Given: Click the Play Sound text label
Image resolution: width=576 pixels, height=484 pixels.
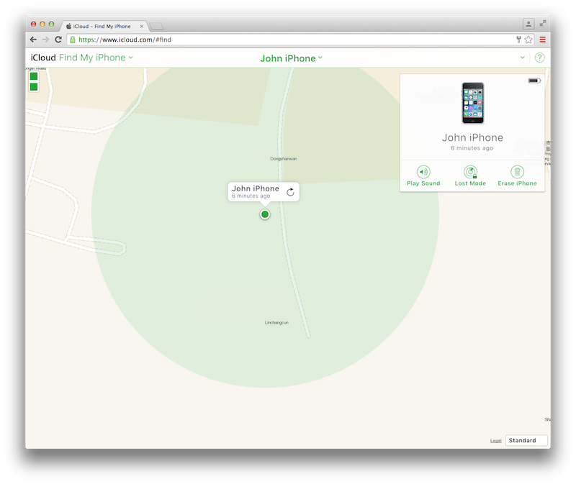Looking at the screenshot, I should point(423,183).
